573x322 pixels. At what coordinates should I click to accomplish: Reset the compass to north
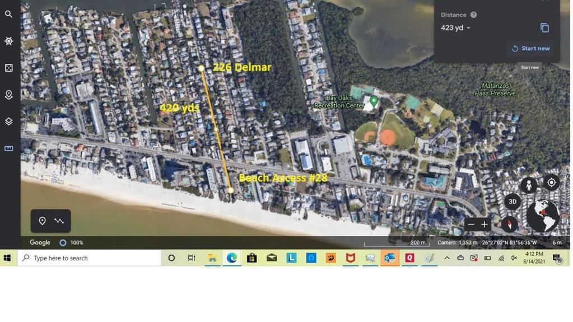click(x=509, y=224)
